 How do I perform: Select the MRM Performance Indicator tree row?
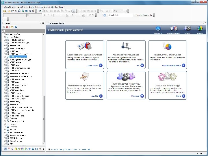[x=20, y=68]
